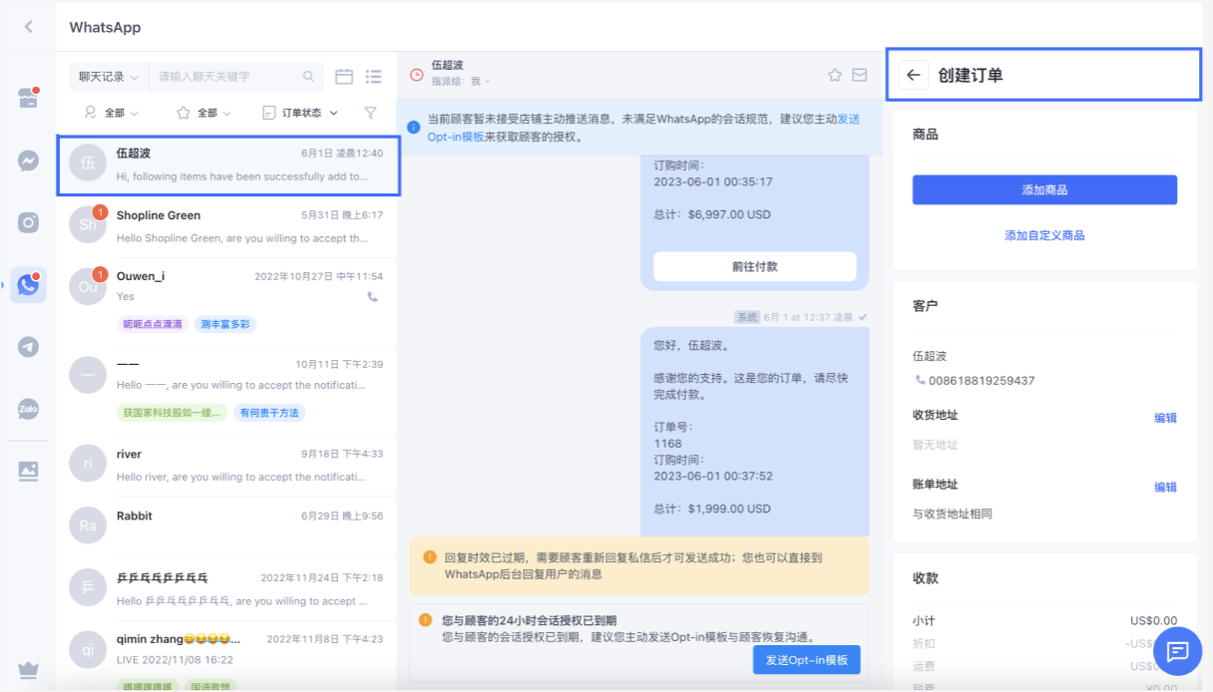Viewport: 1213px width, 692px height.
Task: Click the clock icon beside 伍超波 header
Action: [x=417, y=75]
